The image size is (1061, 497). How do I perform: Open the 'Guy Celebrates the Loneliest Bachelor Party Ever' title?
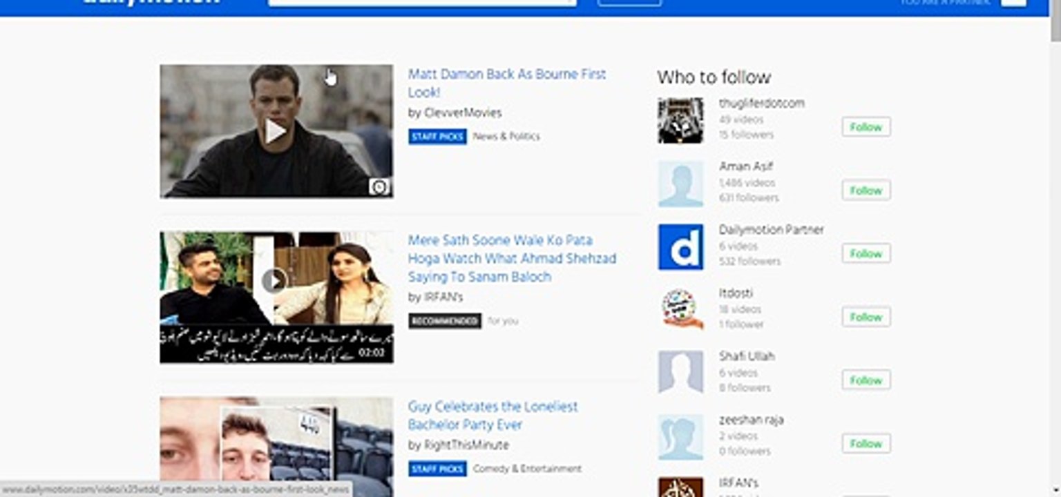pyautogui.click(x=493, y=416)
